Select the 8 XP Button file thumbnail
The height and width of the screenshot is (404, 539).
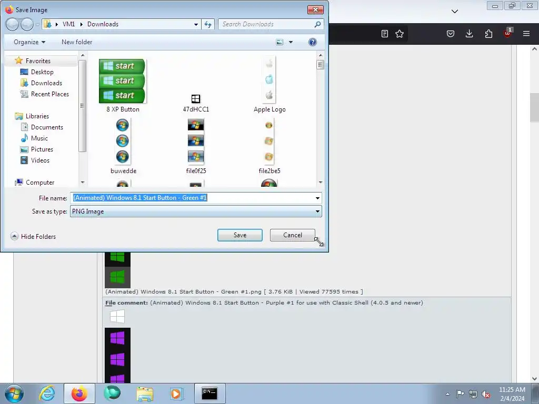(x=122, y=81)
